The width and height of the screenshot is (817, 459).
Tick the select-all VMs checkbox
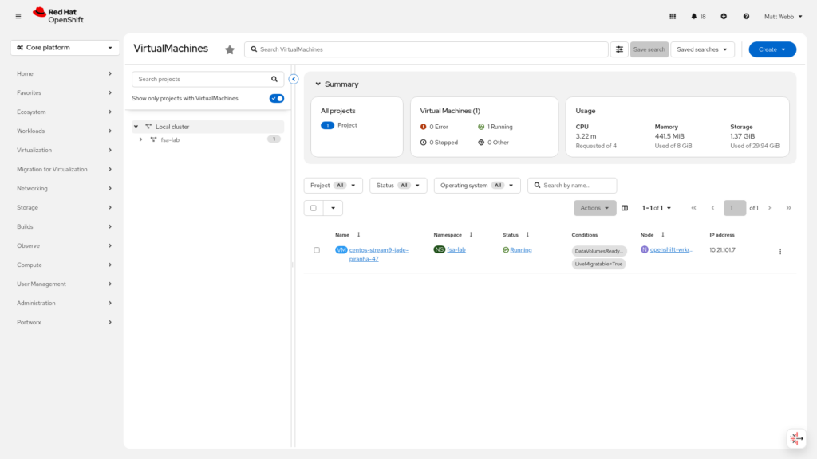(x=314, y=208)
